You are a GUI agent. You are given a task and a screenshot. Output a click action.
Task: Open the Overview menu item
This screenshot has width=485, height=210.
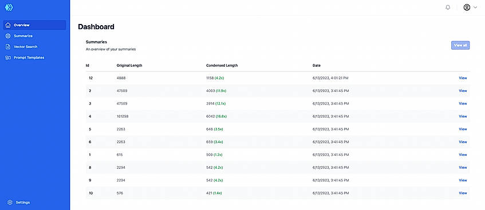(x=34, y=25)
